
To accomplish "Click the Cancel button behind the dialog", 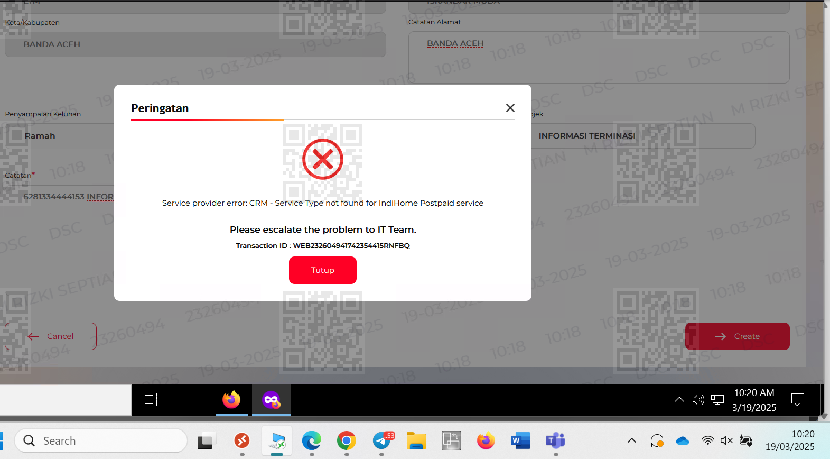I will [x=51, y=336].
